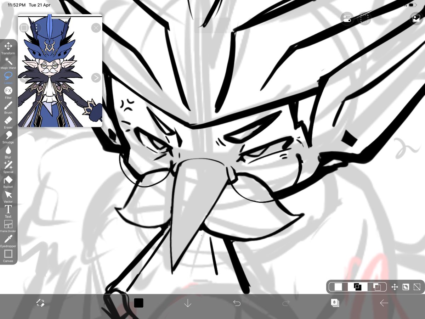Open color picker via black color swatch
Image resolution: width=425 pixels, height=319 pixels.
tap(138, 303)
